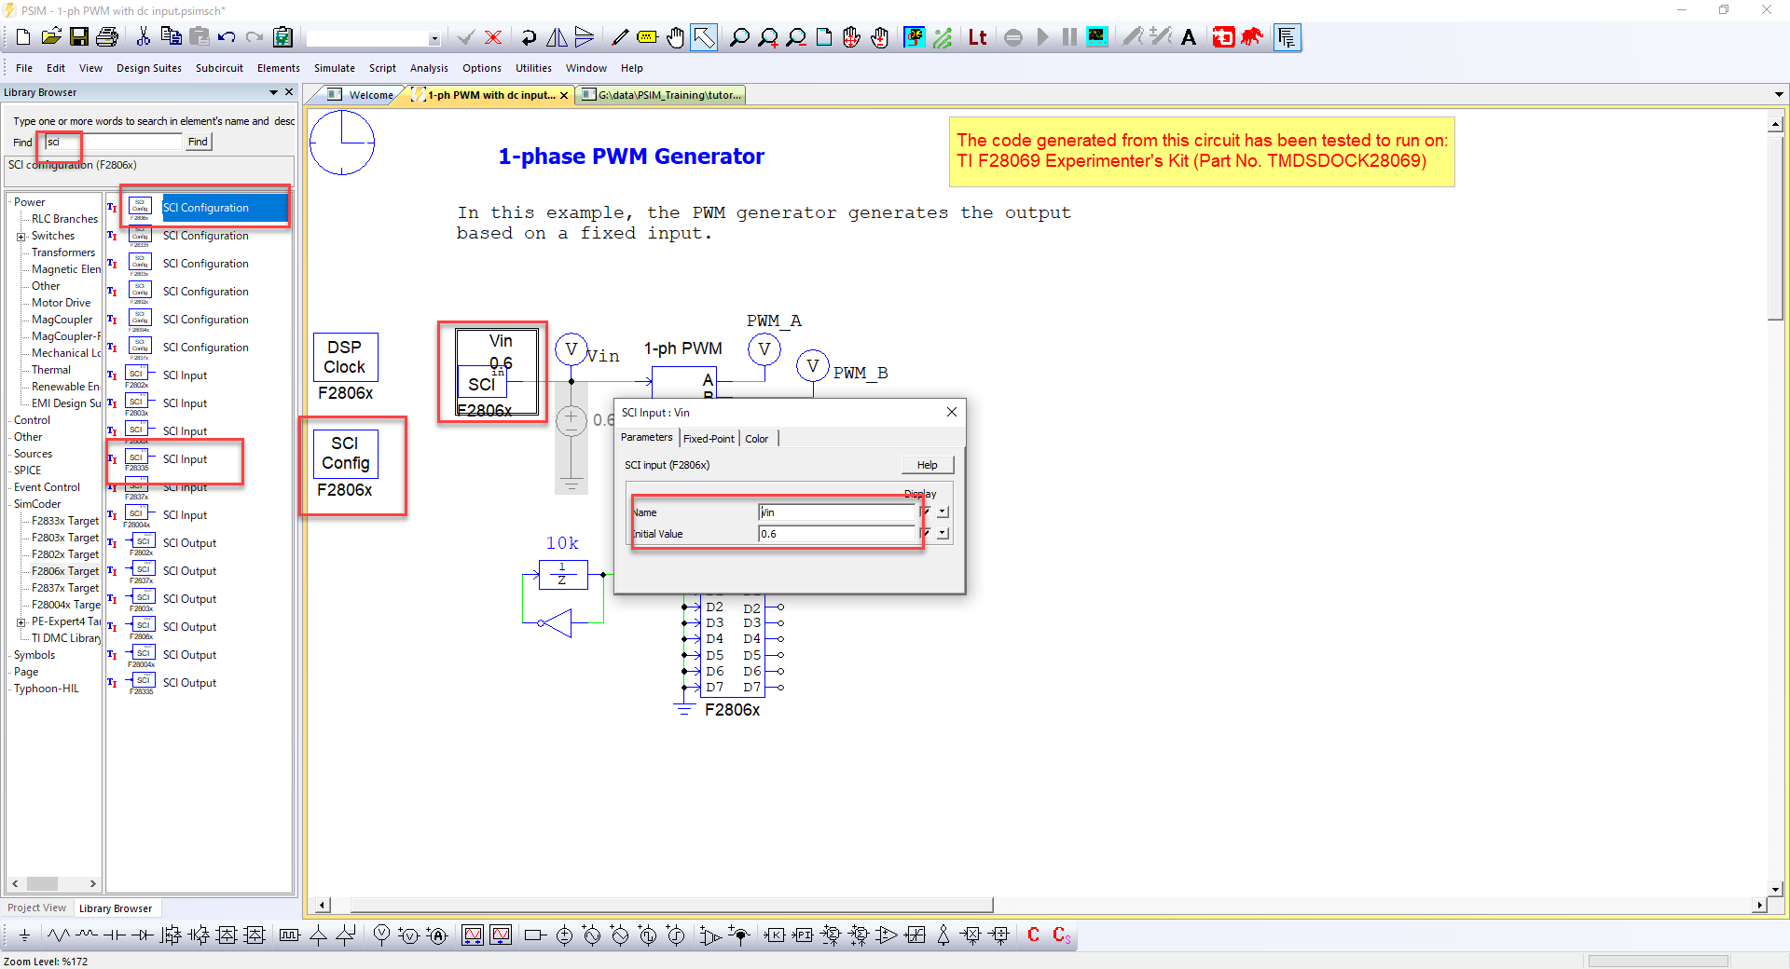The width and height of the screenshot is (1790, 969).
Task: Pause the simulation
Action: (1068, 37)
